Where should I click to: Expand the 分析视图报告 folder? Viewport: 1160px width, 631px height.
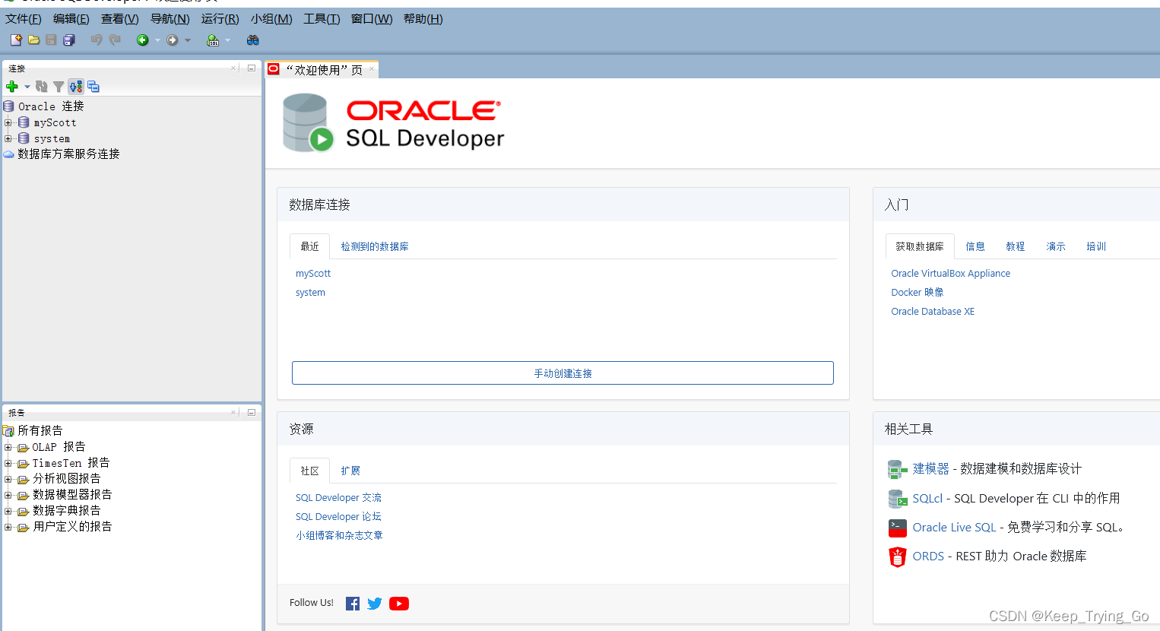[x=8, y=479]
